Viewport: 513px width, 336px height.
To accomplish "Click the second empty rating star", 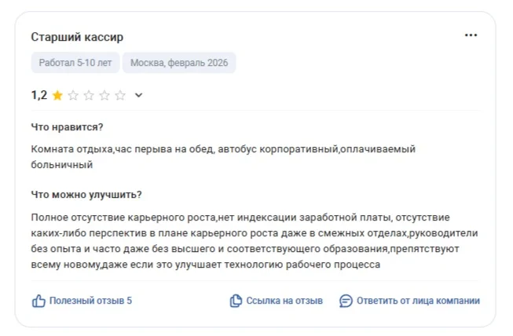I will coord(73,96).
